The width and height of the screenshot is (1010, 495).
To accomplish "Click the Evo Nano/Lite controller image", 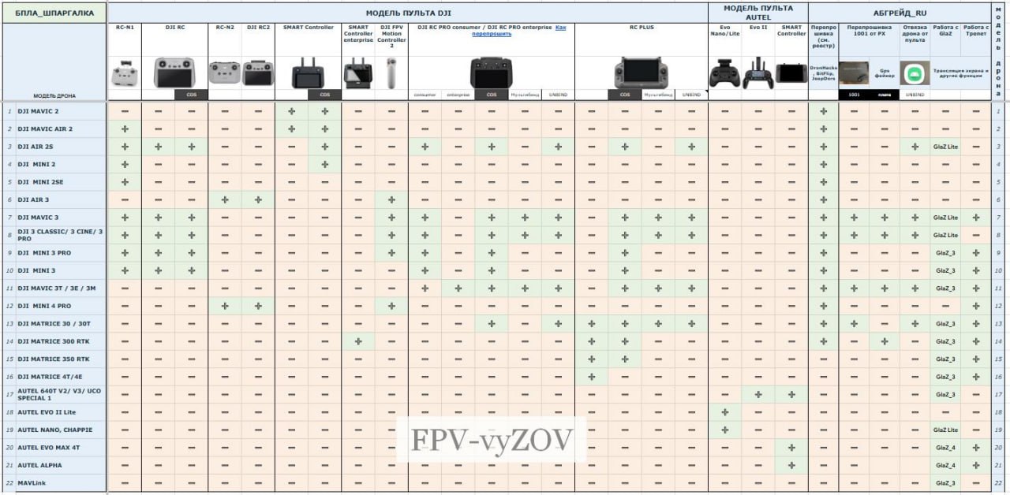I will [x=724, y=74].
